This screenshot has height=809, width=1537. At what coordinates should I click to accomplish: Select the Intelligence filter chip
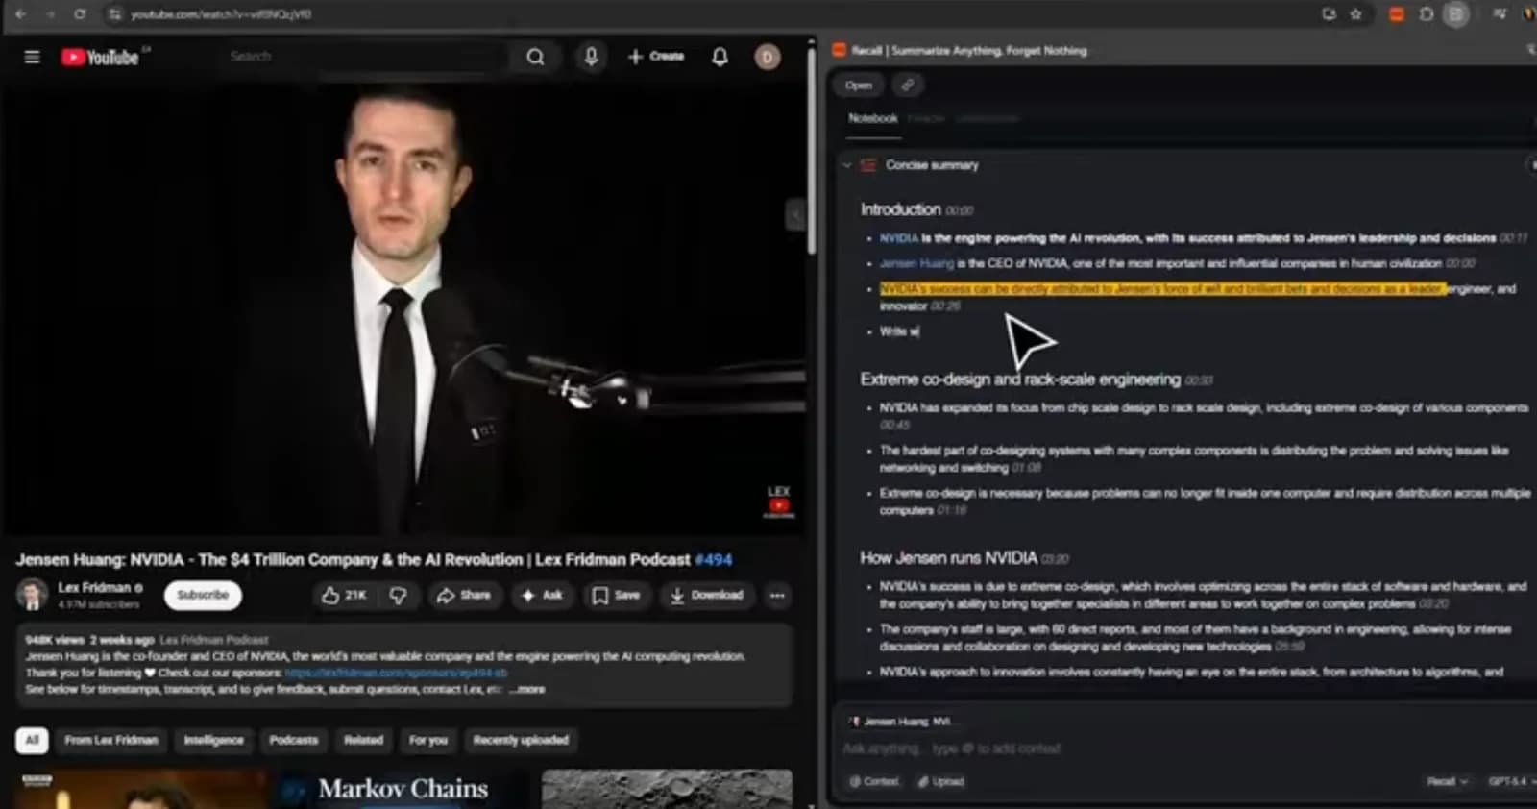213,740
